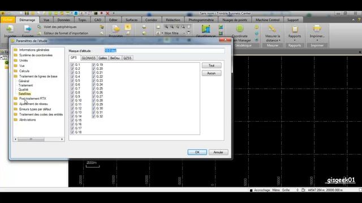Open the Photogrammétrie ribbon tab

pyautogui.click(x=201, y=20)
